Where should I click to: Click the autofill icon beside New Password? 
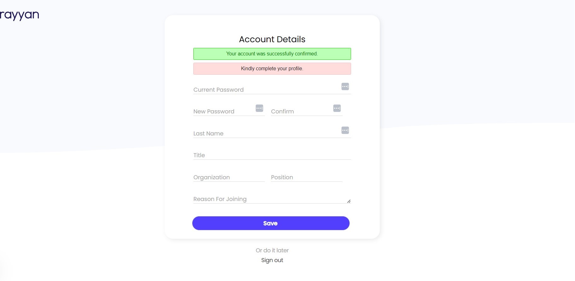(x=259, y=108)
